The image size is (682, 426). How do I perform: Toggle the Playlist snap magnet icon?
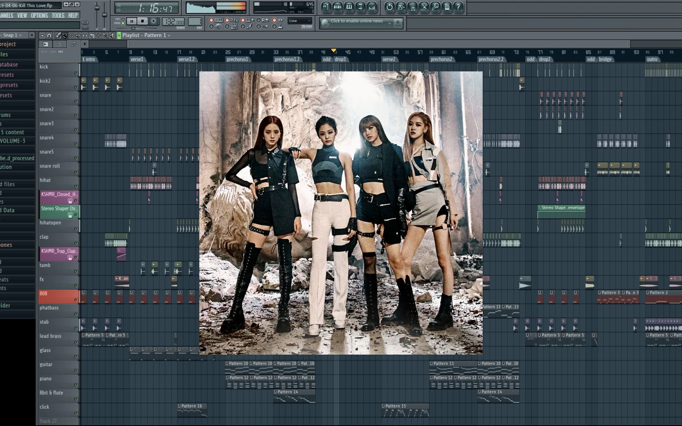[x=49, y=35]
